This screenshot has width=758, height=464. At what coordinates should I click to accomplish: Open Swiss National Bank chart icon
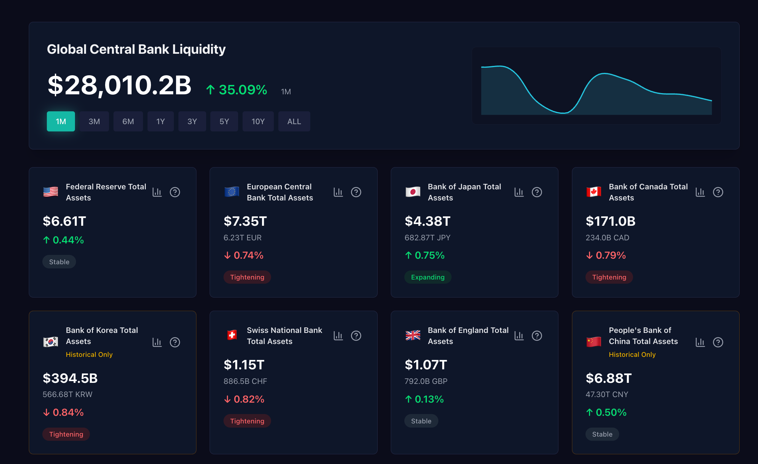(x=338, y=336)
